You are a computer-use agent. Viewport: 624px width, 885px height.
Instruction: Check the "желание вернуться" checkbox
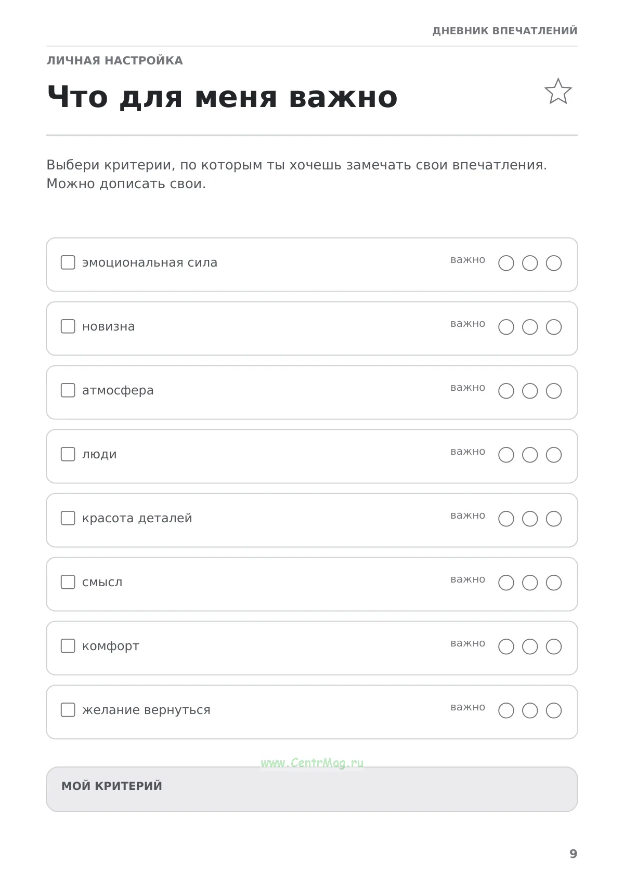click(x=68, y=710)
